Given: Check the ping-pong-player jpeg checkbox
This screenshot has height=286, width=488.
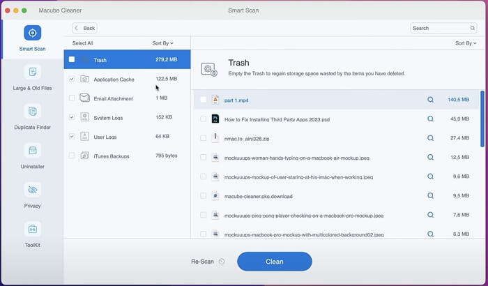Looking at the screenshot, I should pyautogui.click(x=204, y=215).
